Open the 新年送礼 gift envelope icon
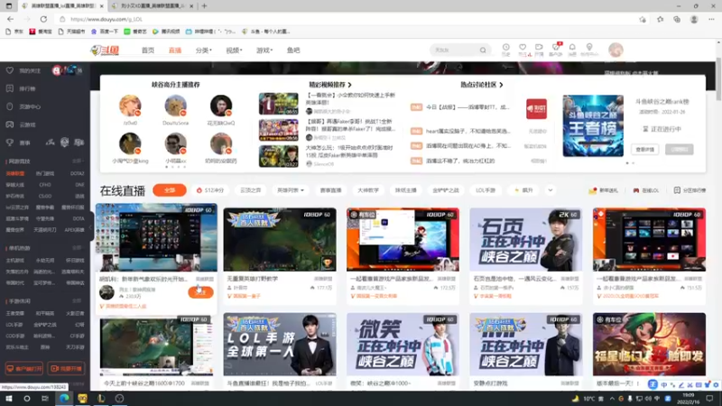This screenshot has height=406, width=722. pos(593,190)
